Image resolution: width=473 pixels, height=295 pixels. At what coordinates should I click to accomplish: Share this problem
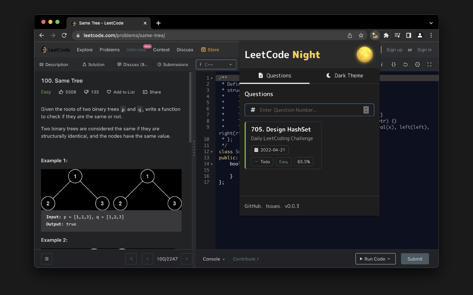click(x=152, y=92)
